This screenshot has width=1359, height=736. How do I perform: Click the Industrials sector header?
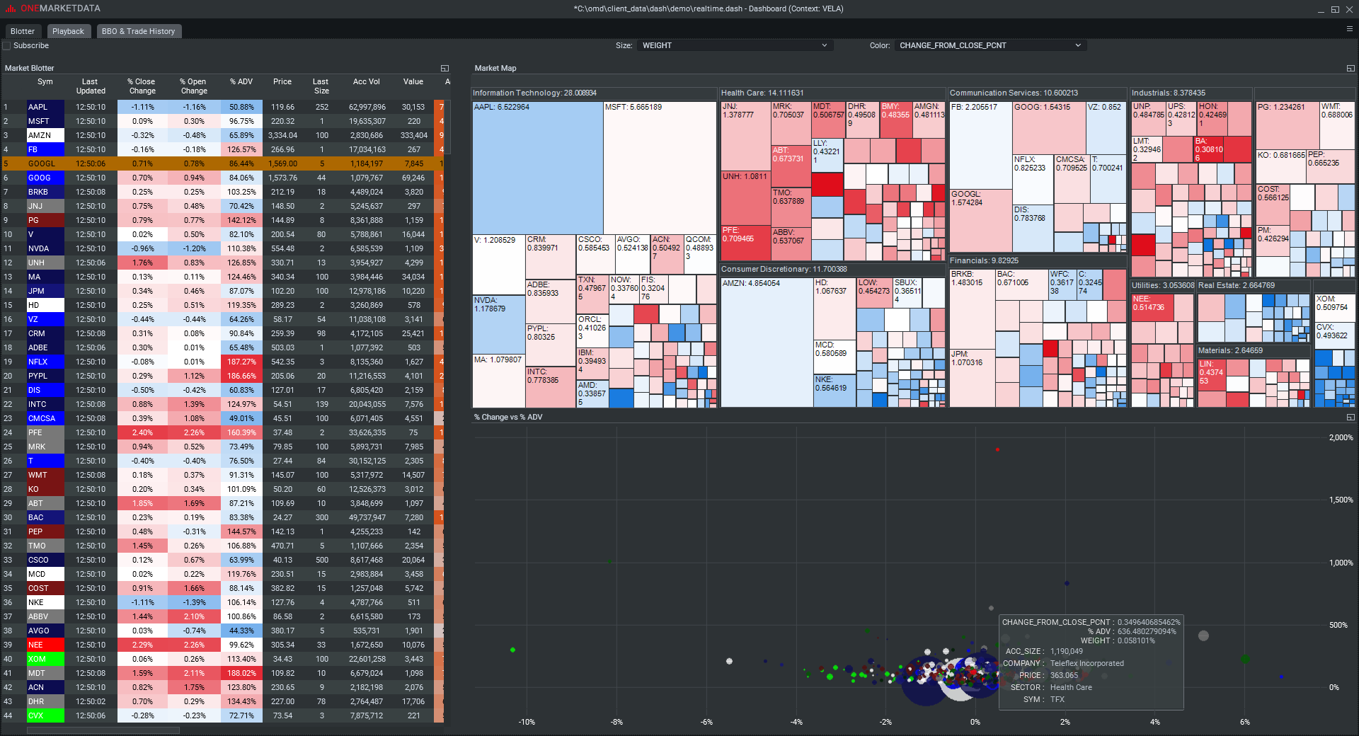click(x=1191, y=93)
